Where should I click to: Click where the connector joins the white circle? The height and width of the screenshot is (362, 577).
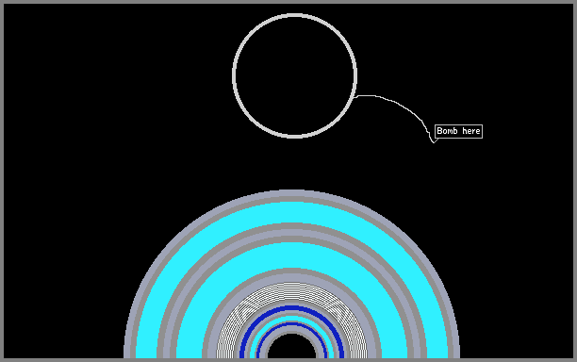pos(356,97)
